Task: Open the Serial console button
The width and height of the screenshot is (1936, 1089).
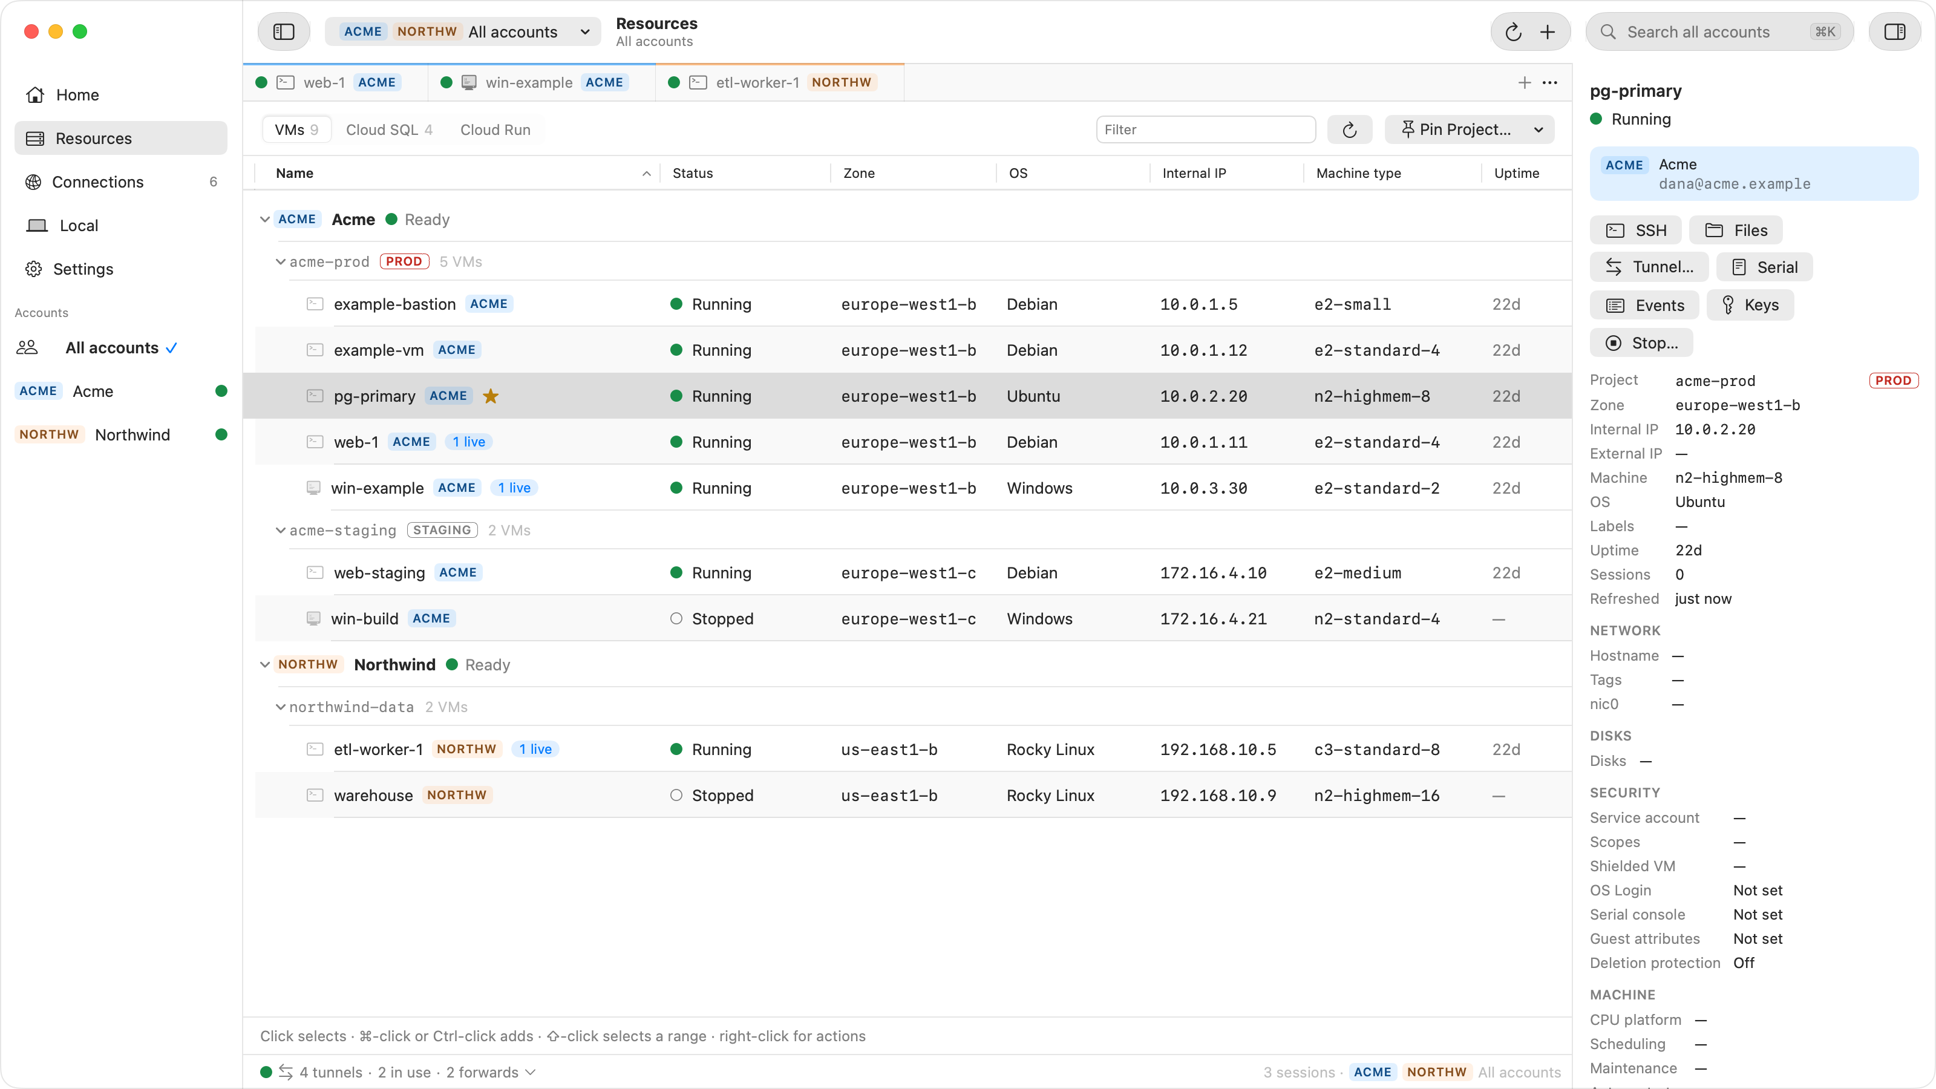Action: click(1764, 267)
